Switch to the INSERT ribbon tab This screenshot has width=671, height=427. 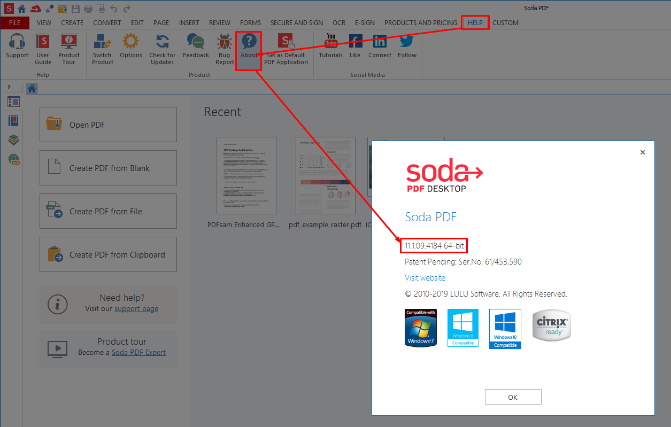click(189, 23)
